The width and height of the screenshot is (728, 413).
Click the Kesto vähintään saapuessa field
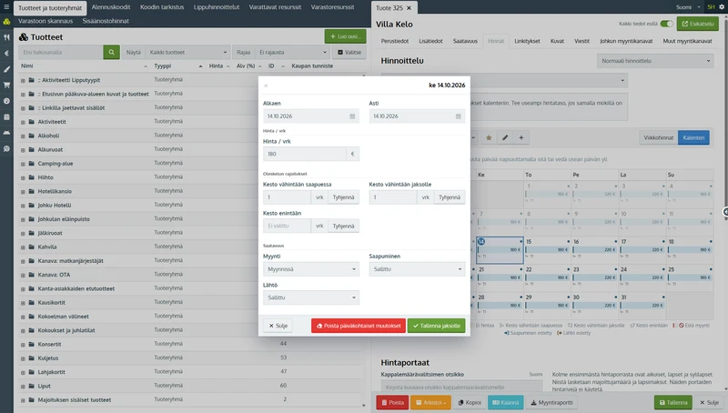pos(287,197)
